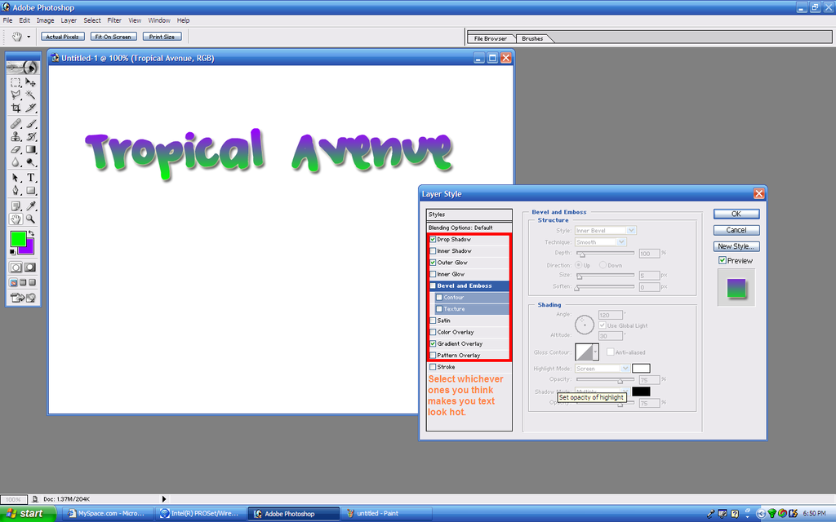Click the Actual Pixels button
Screen dimensions: 836x522
point(62,37)
